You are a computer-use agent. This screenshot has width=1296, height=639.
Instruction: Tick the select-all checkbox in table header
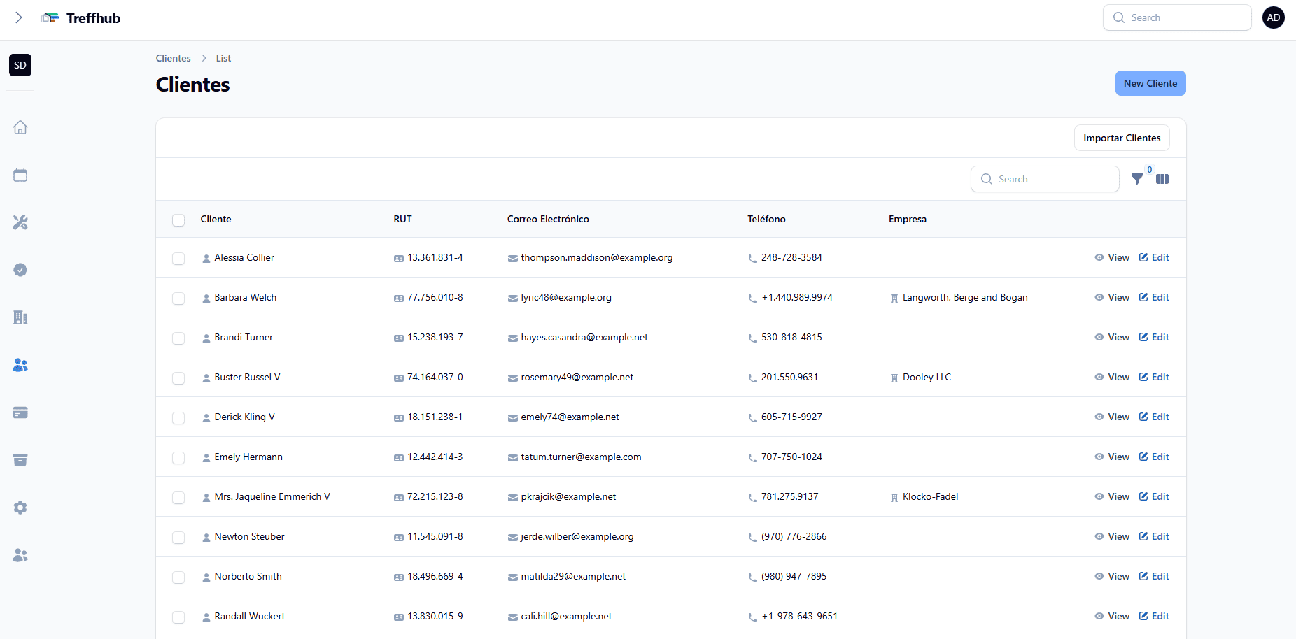click(x=178, y=220)
